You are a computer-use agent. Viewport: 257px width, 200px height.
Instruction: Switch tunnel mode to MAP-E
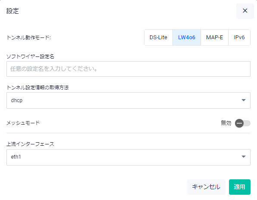coord(214,37)
